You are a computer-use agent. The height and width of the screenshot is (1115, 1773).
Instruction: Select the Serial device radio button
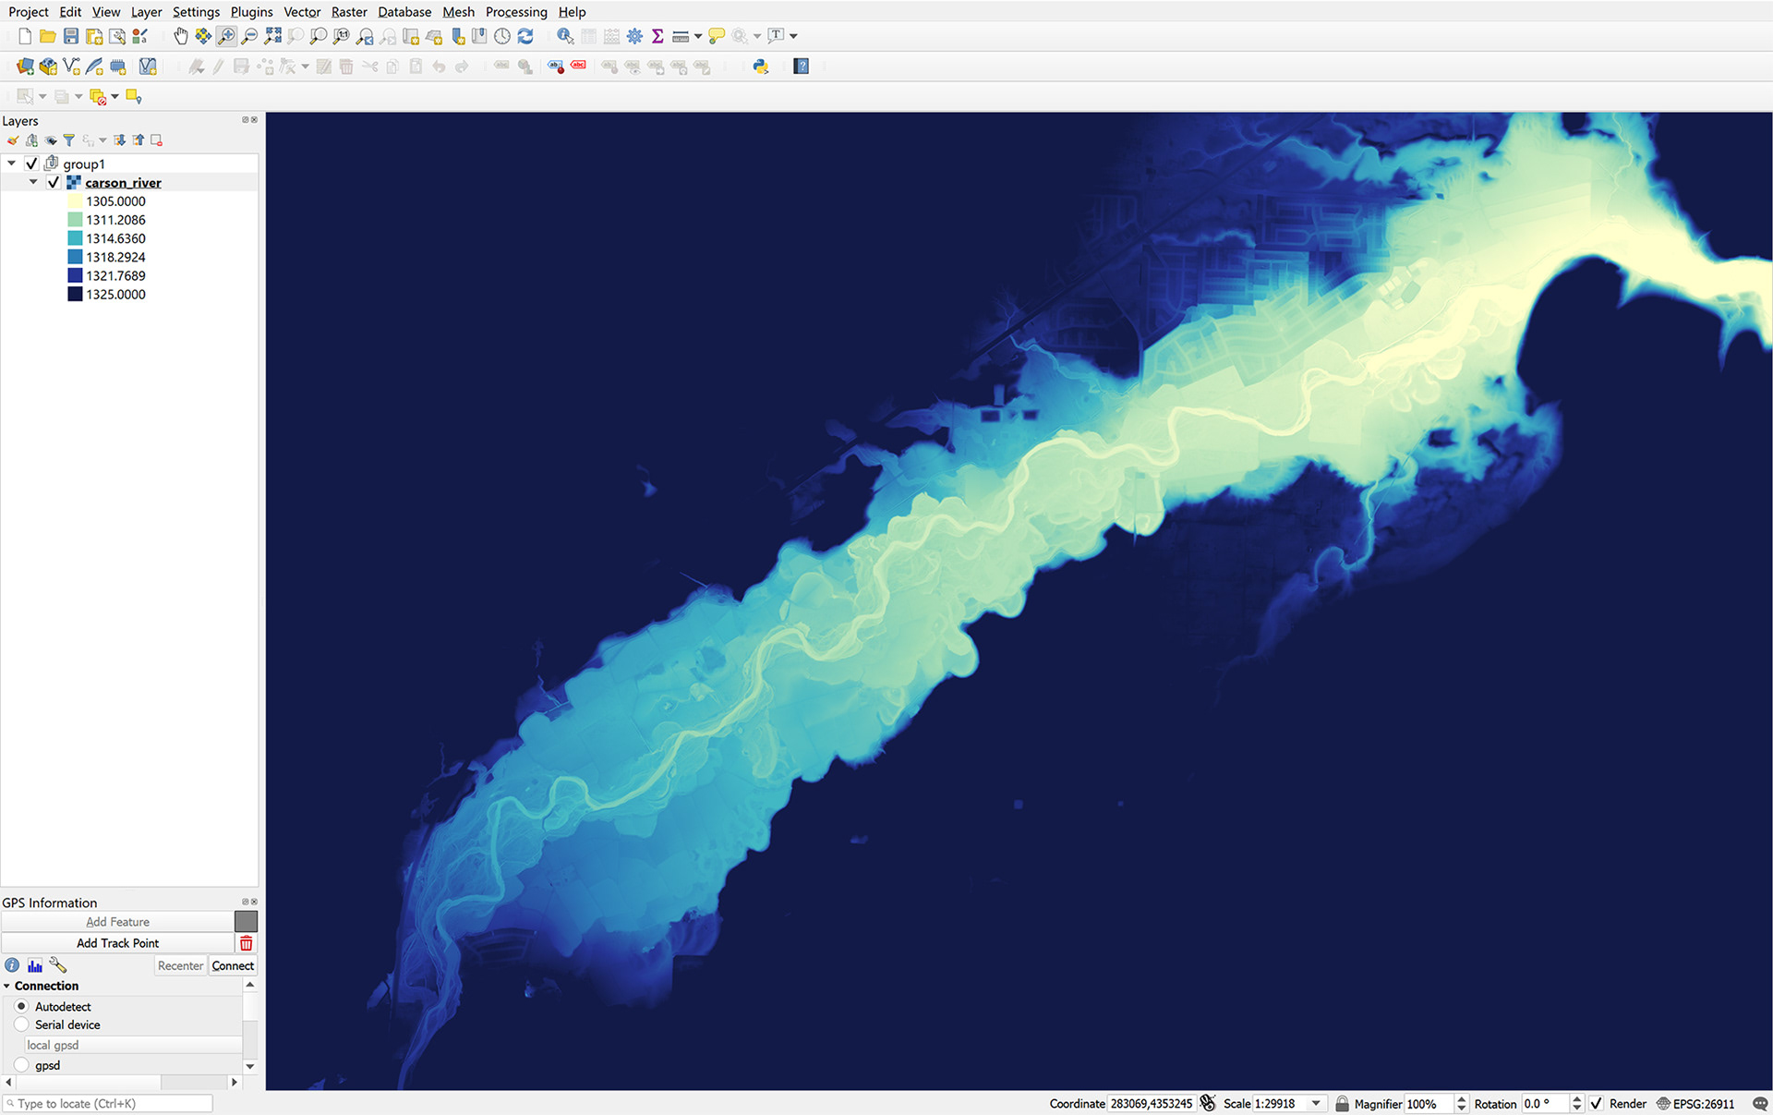(x=22, y=1024)
